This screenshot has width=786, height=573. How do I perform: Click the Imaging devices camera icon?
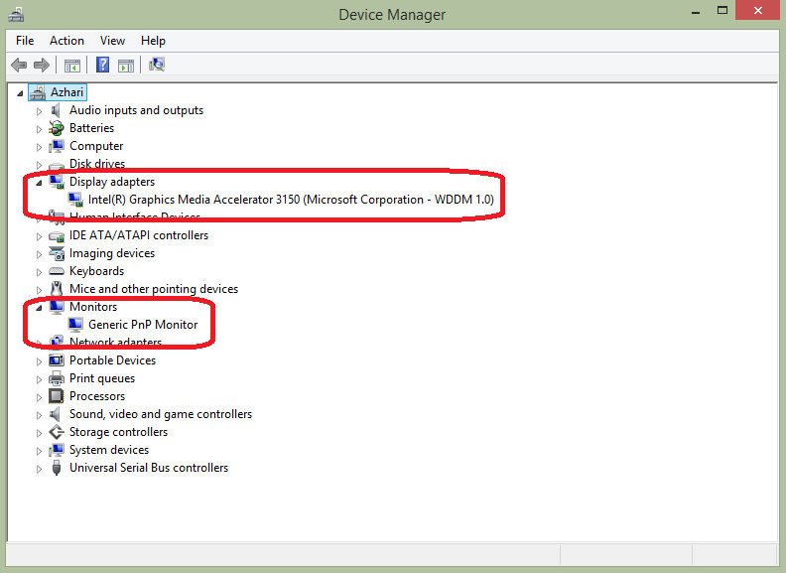[x=57, y=253]
